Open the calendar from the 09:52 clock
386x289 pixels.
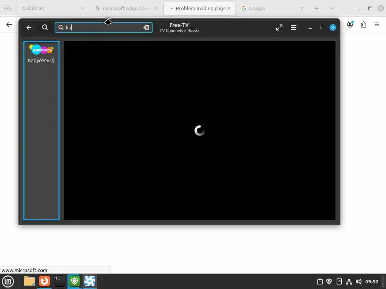371,281
